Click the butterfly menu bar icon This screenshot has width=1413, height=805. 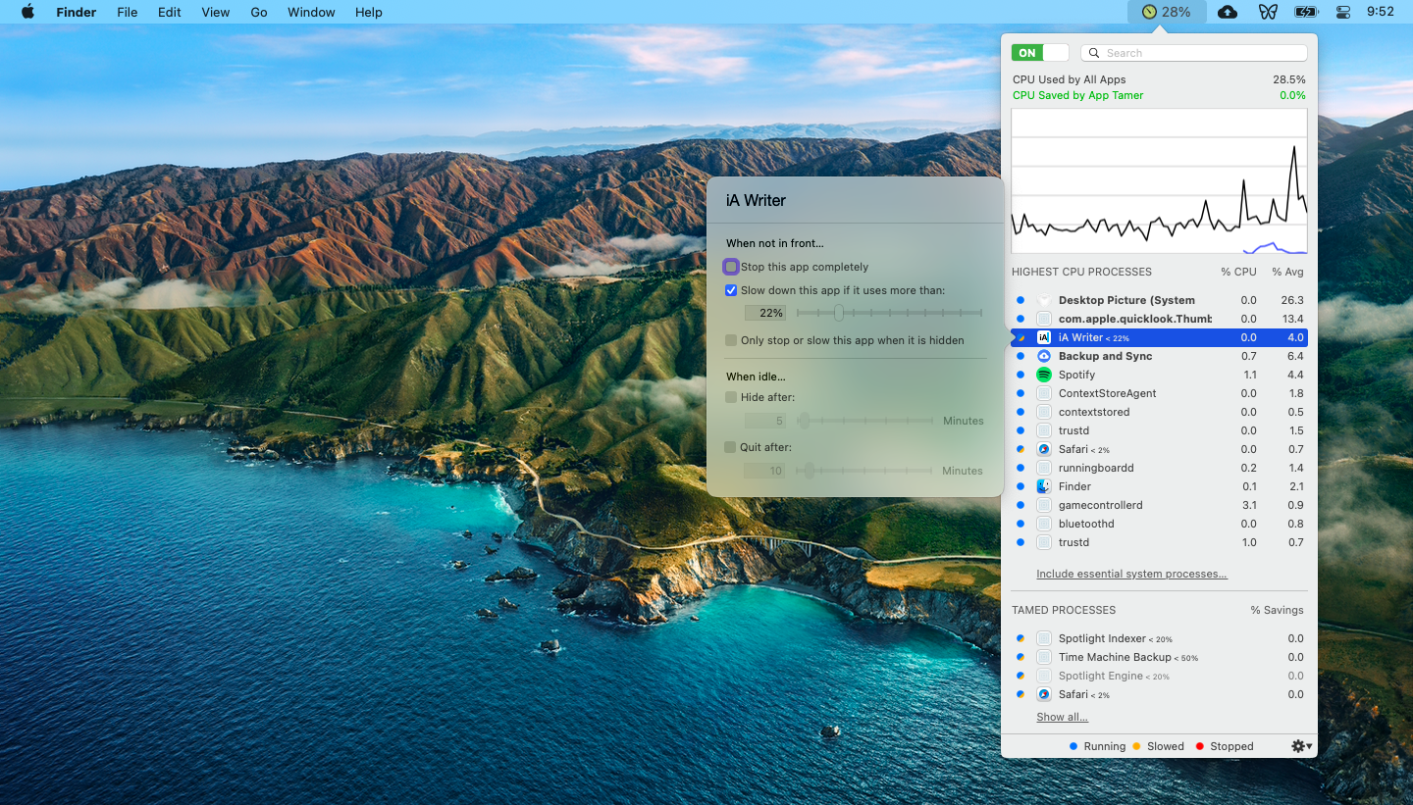pos(1267,12)
